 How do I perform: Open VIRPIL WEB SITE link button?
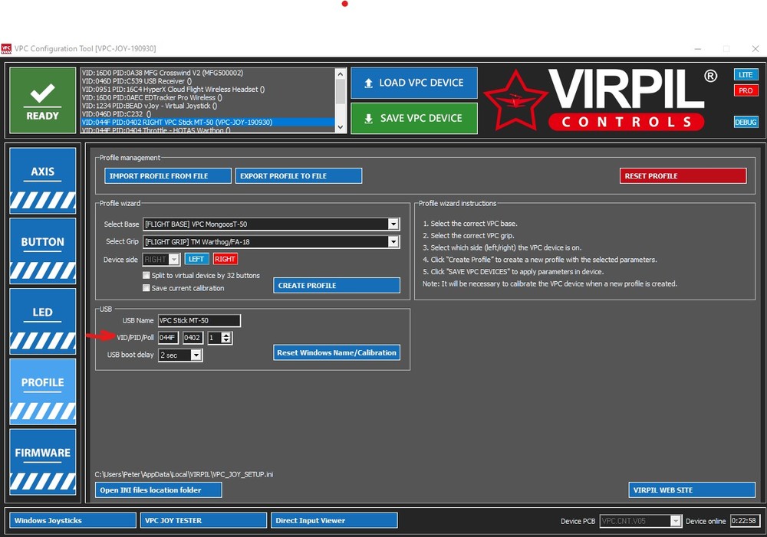point(692,490)
